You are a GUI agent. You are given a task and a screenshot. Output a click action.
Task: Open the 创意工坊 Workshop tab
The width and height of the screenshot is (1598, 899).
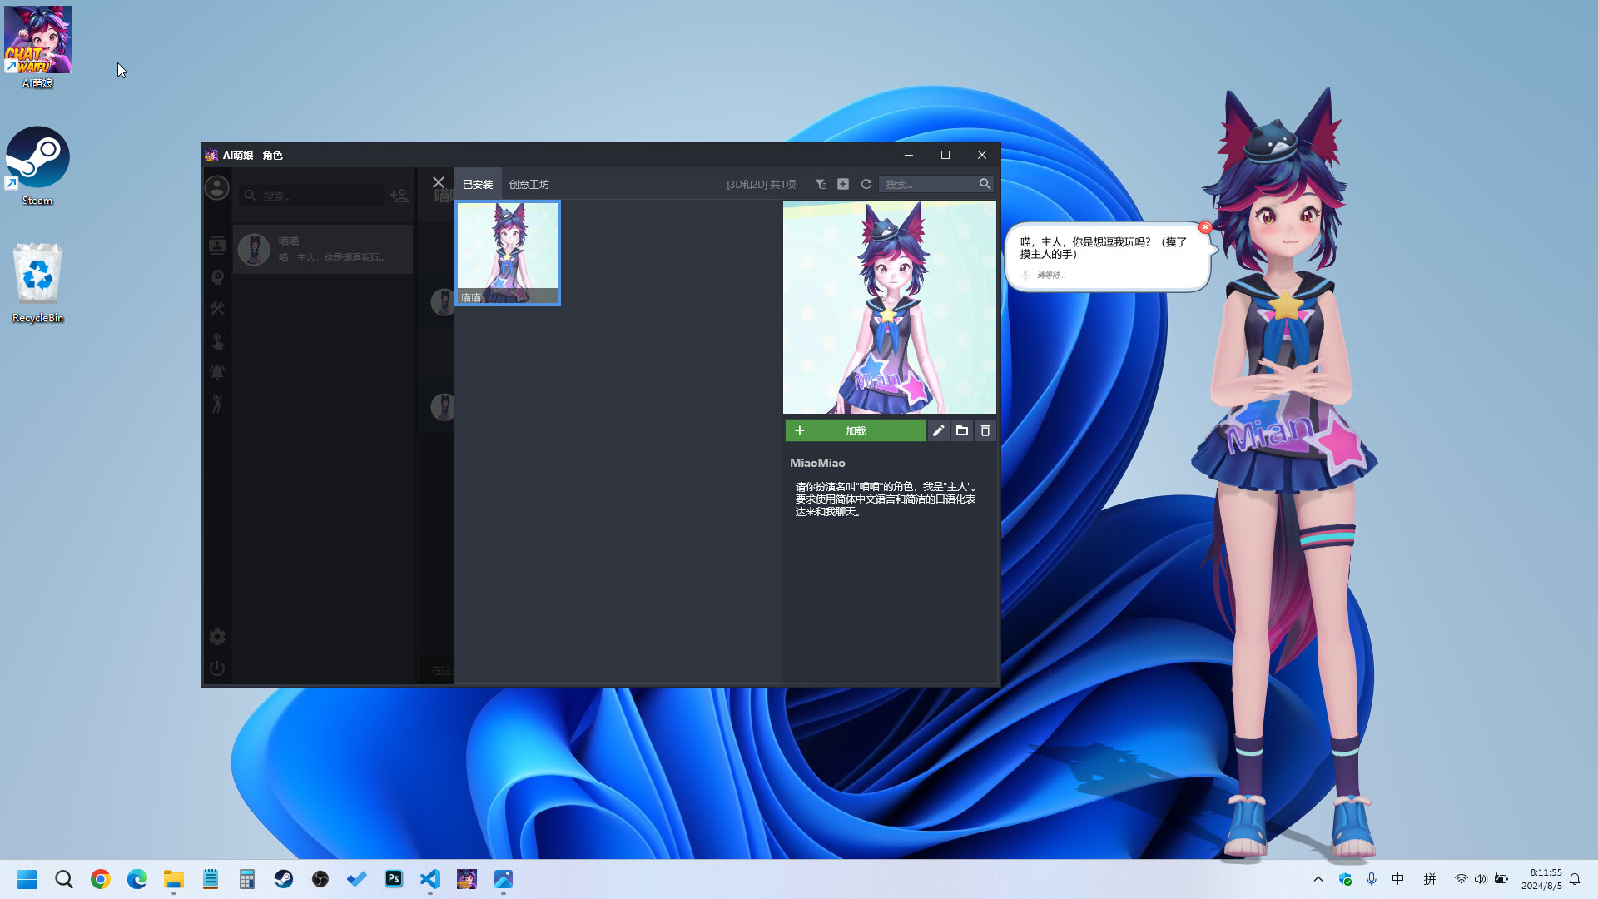click(x=529, y=184)
